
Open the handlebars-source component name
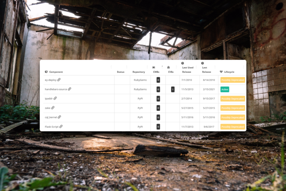(x=55, y=89)
